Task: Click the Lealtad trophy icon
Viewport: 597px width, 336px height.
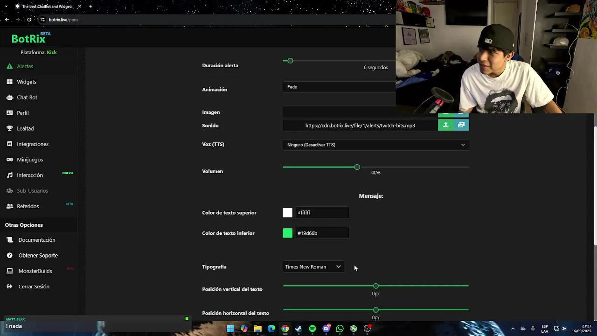Action: (x=9, y=128)
